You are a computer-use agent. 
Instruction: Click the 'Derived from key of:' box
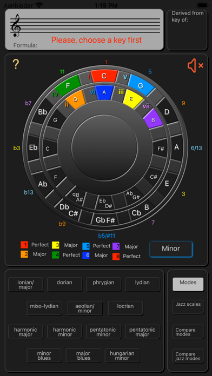coord(187,30)
